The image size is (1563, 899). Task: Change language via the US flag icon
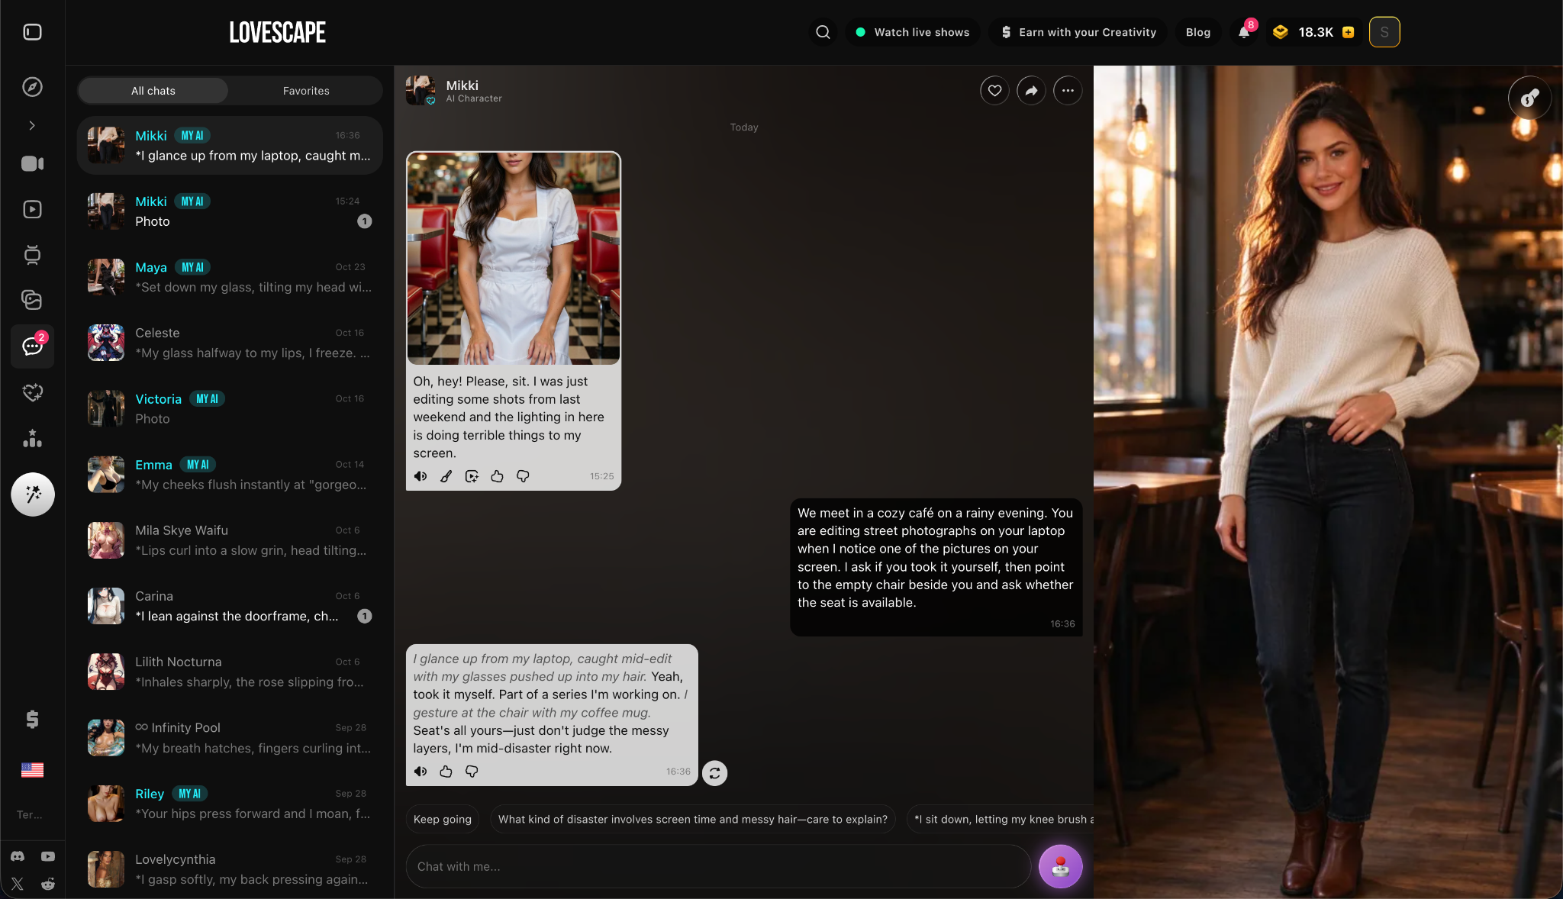coord(32,769)
